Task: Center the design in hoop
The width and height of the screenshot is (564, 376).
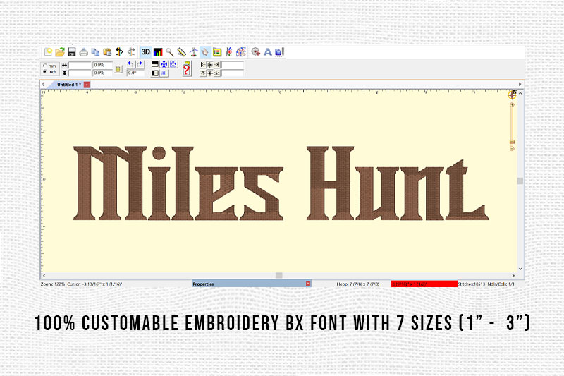Action: 164,64
